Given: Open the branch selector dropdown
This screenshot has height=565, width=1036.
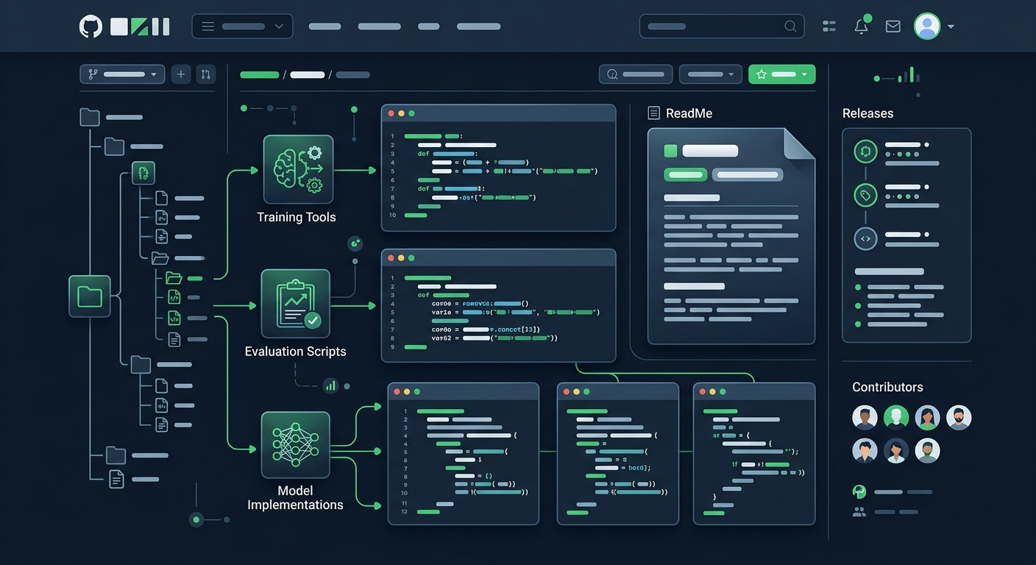Looking at the screenshot, I should click(122, 74).
